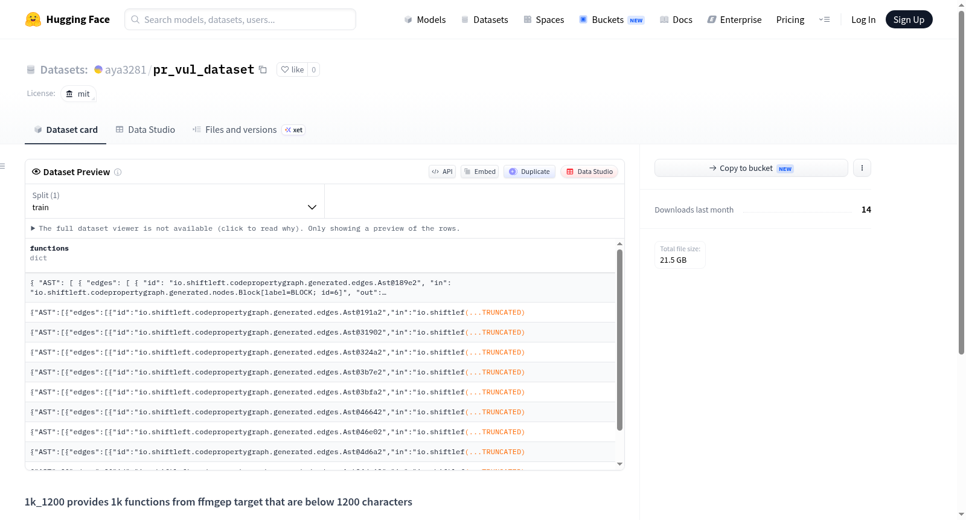Switch to the Data Studio tab
Viewport: 966px width, 520px height.
tap(146, 130)
